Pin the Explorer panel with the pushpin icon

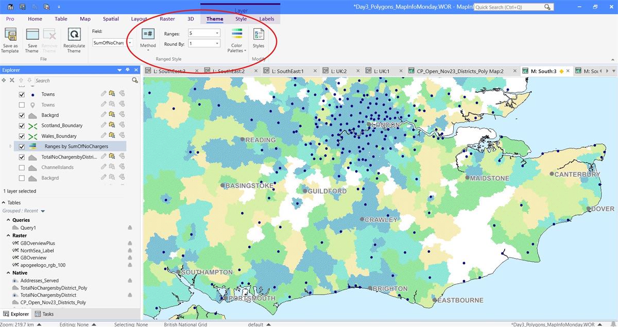(128, 70)
